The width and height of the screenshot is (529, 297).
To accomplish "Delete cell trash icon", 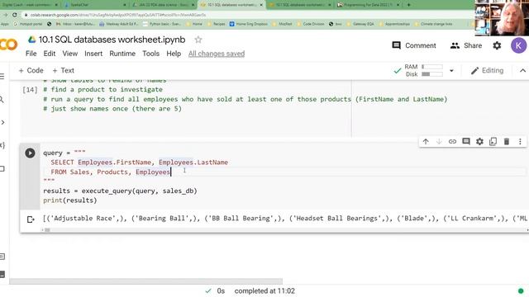I will click(507, 142).
